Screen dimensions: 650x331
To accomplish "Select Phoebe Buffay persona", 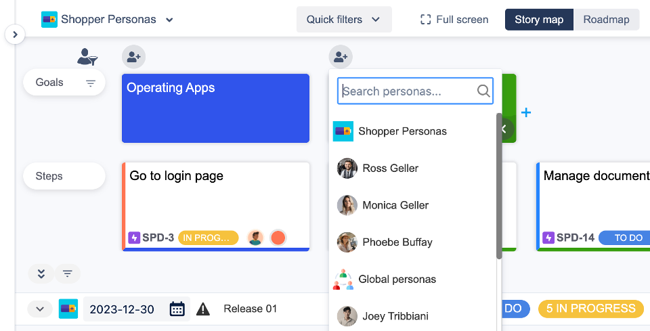I will coord(412,242).
